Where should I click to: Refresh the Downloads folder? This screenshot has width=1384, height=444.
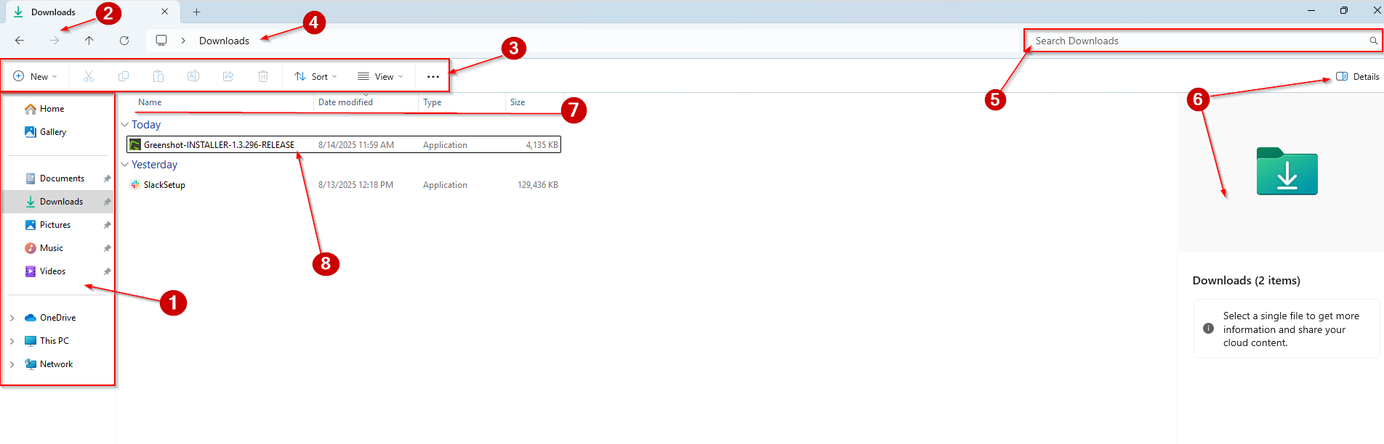click(124, 41)
